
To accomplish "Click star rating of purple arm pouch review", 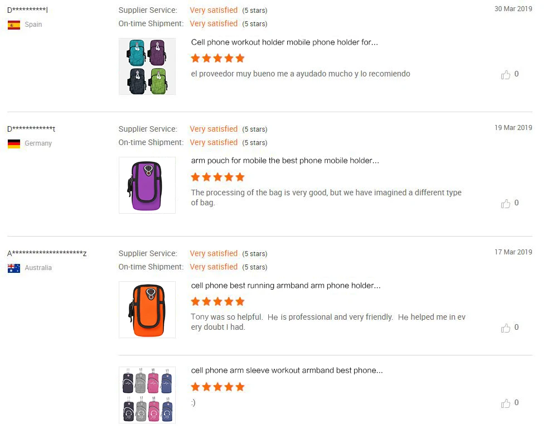I will [217, 177].
